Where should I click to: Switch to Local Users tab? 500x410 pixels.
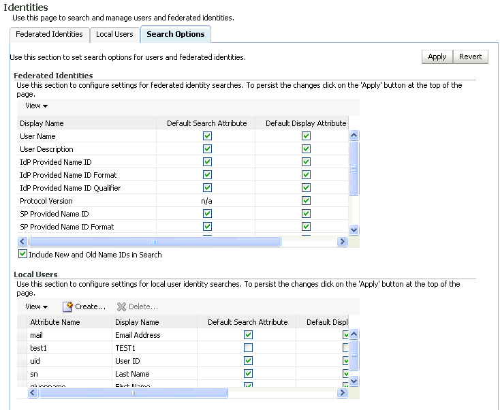[x=114, y=34]
